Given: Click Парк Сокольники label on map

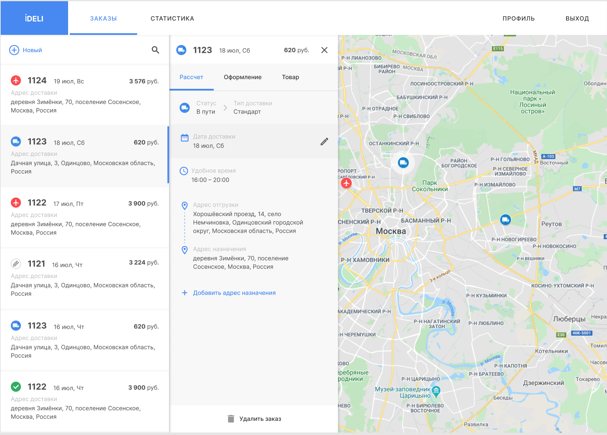Looking at the screenshot, I should pos(430,186).
